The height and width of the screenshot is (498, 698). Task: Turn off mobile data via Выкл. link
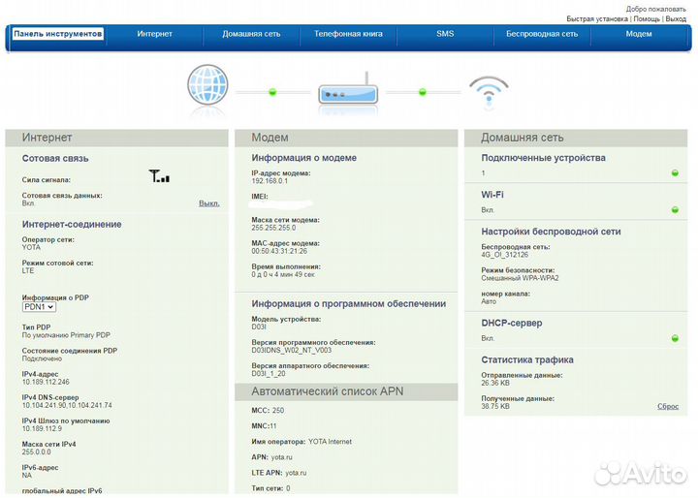coord(209,203)
